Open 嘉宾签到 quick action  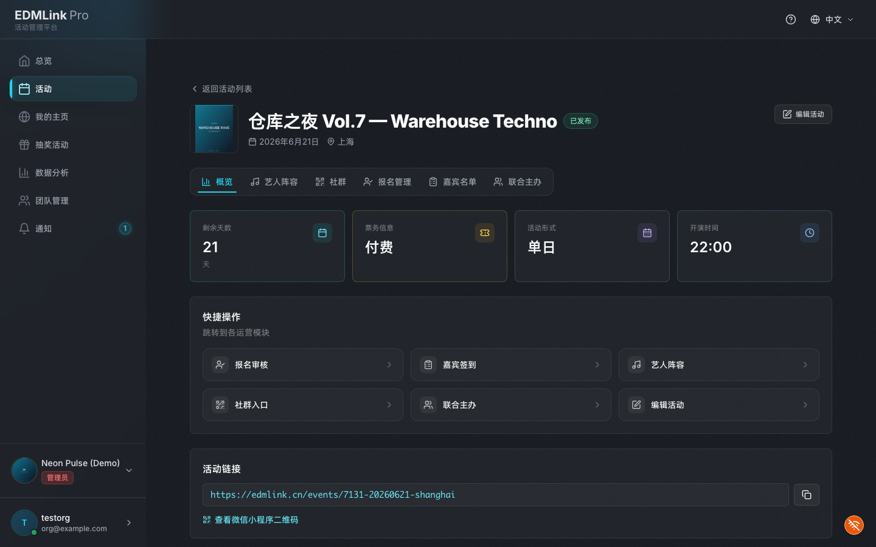[x=511, y=365]
